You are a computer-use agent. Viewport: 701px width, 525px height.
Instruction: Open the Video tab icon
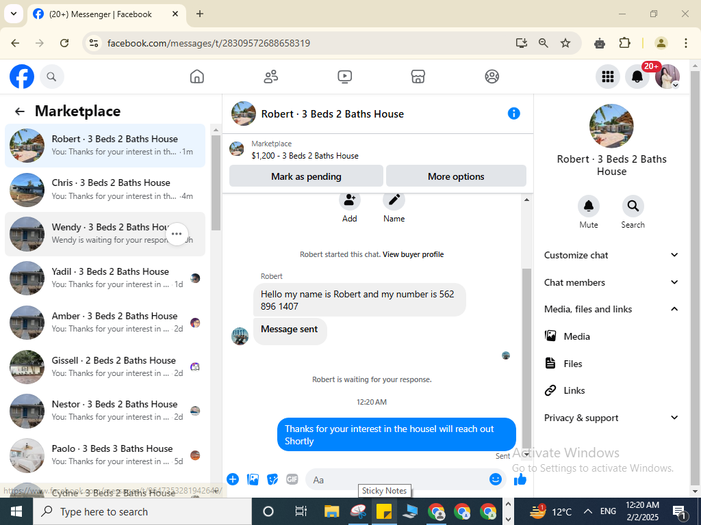(344, 77)
